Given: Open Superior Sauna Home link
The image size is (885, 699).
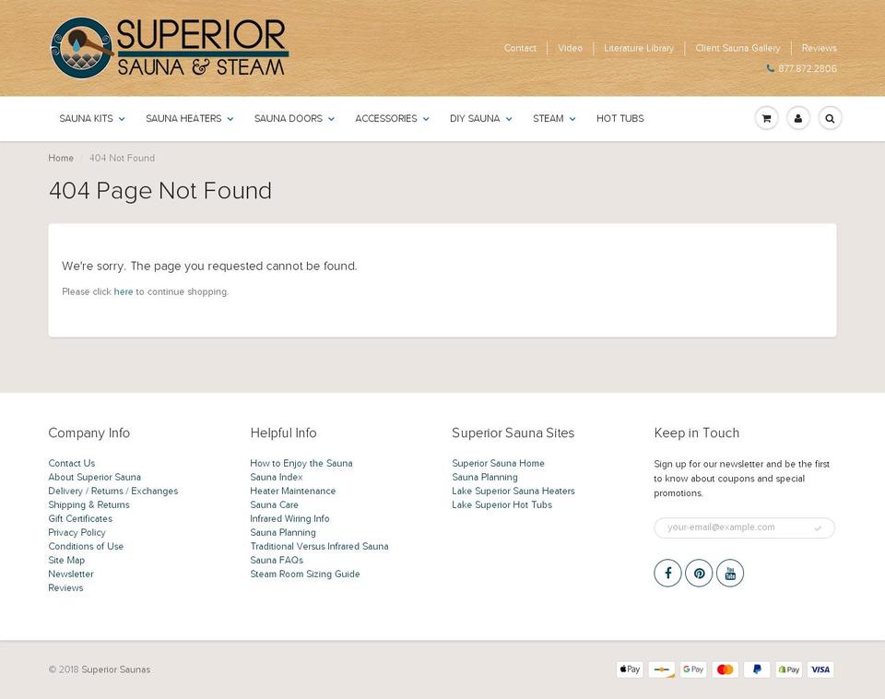Looking at the screenshot, I should coord(498,463).
